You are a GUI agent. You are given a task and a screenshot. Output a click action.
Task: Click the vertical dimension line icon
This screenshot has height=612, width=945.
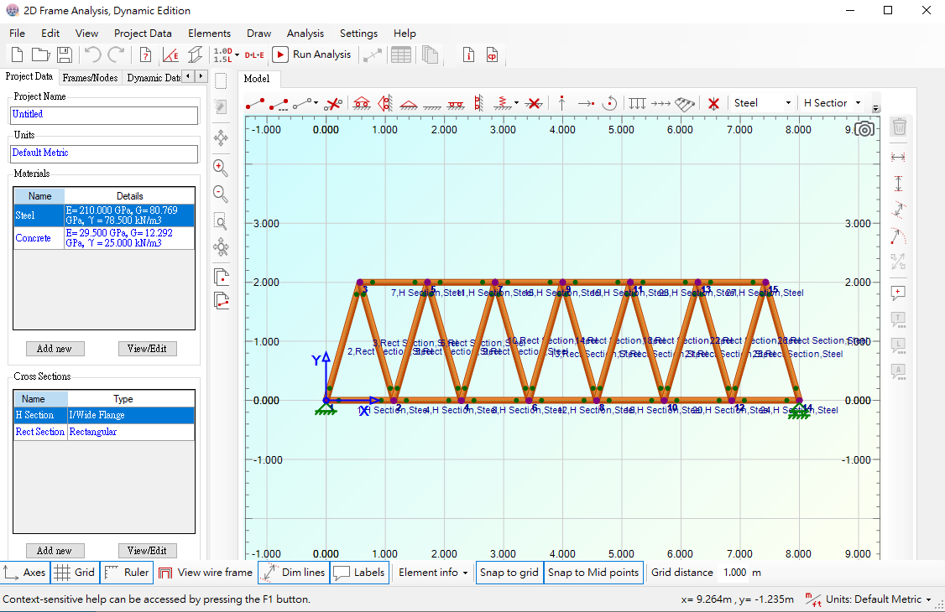[x=898, y=183]
